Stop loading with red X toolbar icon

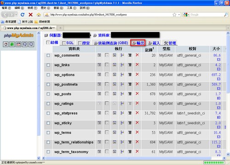[31, 15]
